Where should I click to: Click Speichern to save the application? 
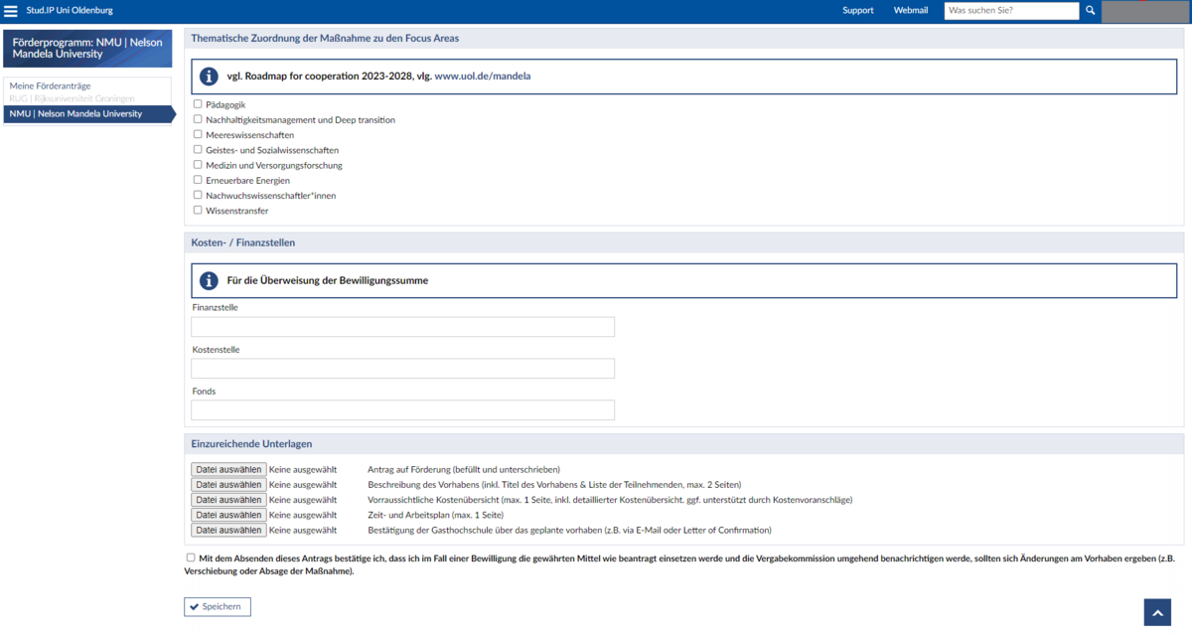pyautogui.click(x=217, y=606)
